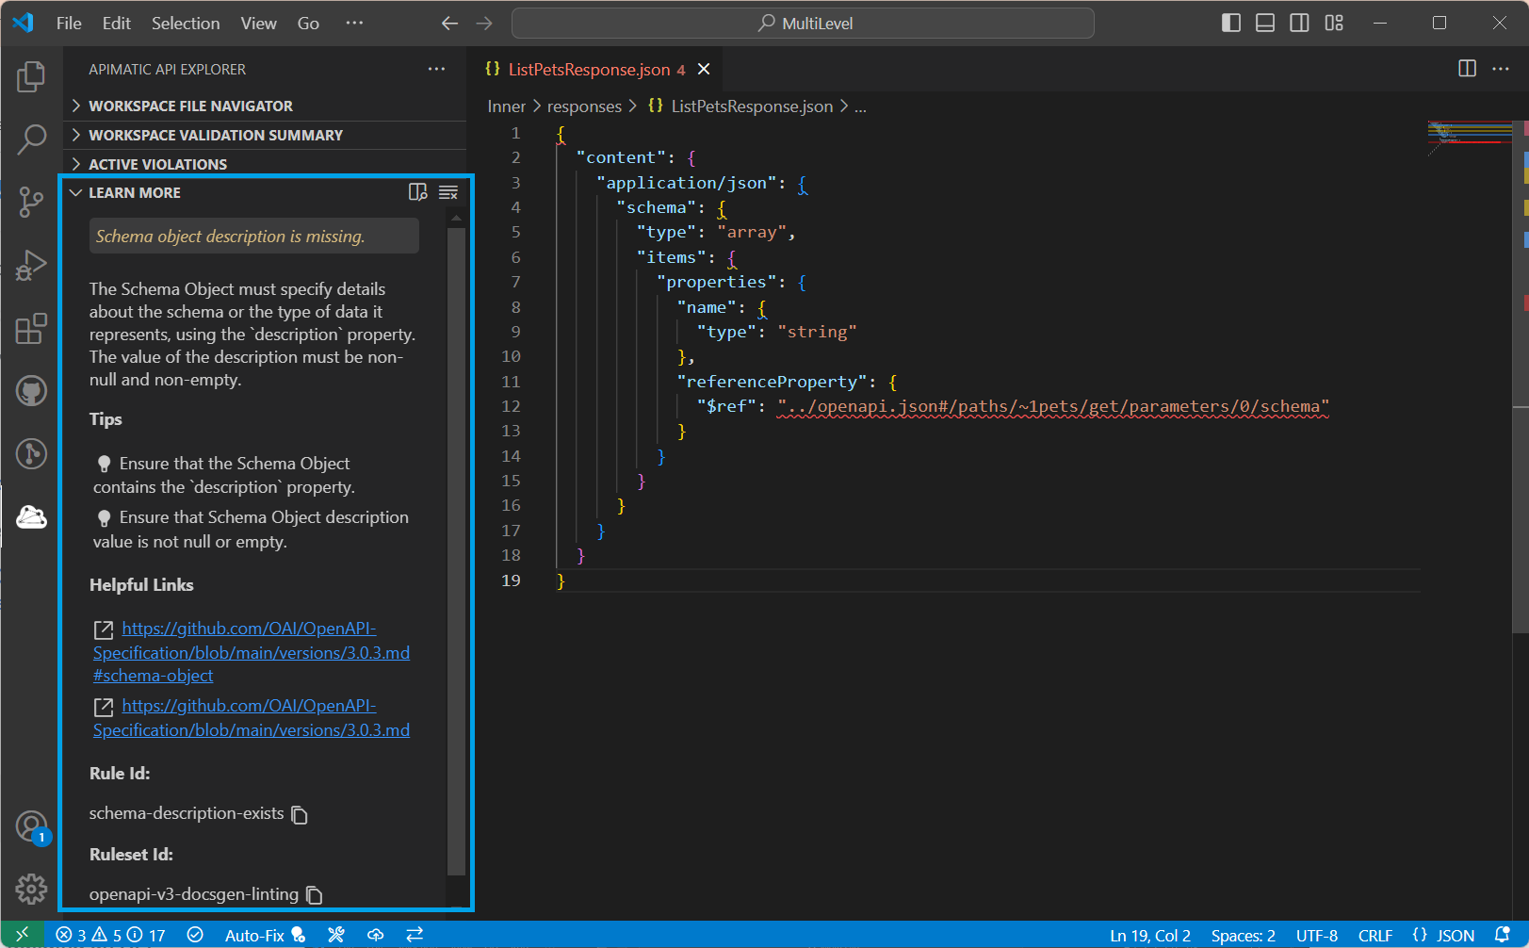The height and width of the screenshot is (948, 1529).
Task: Select the APIMatic cloud icon in the activity bar
Action: coord(31,516)
